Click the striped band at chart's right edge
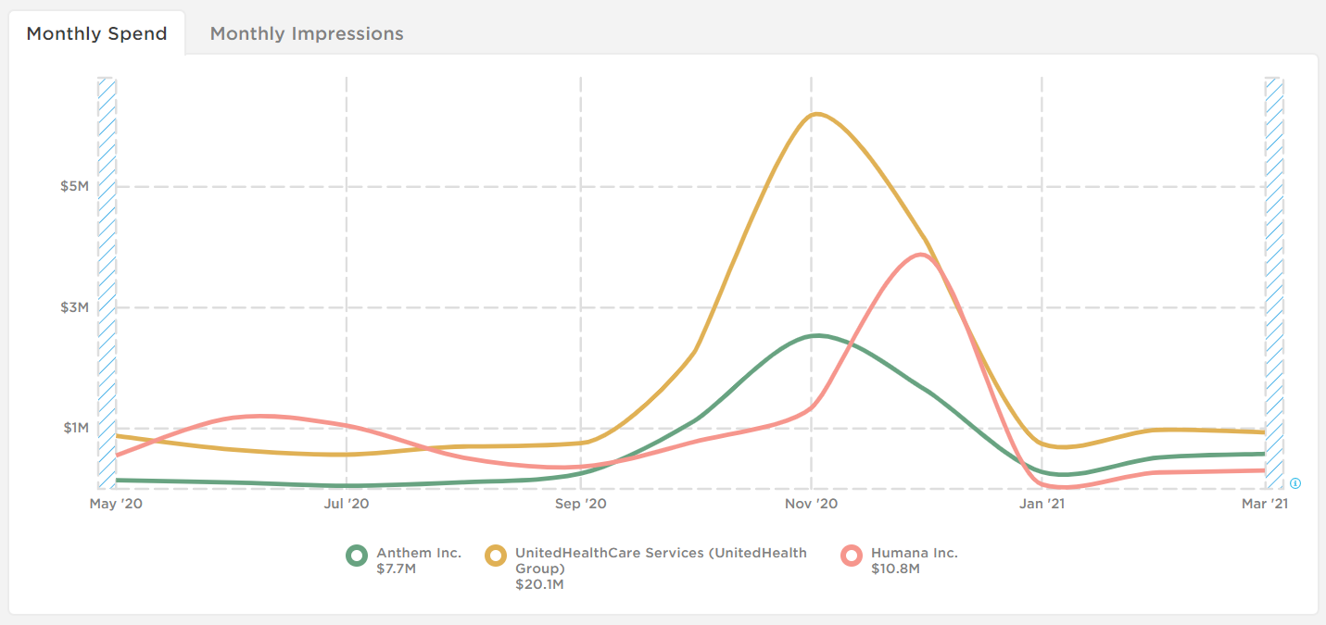The height and width of the screenshot is (625, 1326). (x=1274, y=283)
